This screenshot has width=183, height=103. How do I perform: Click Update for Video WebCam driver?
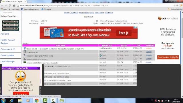149,52
